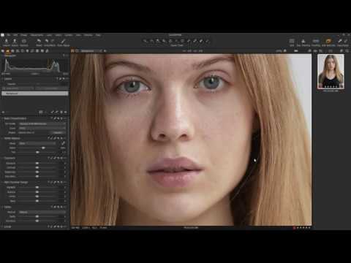The height and width of the screenshot is (263, 351).
Task: Switch to the multi-view viewer icon
Action: pyautogui.click(x=72, y=51)
